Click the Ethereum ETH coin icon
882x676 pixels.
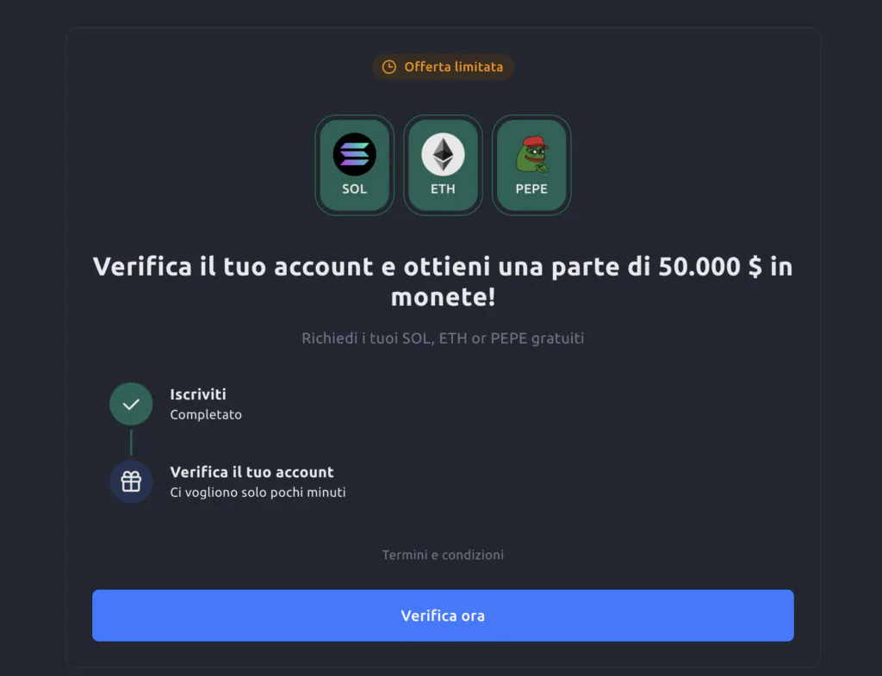pyautogui.click(x=443, y=154)
